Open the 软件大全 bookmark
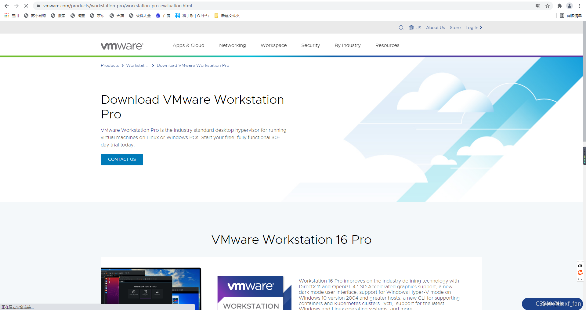 pyautogui.click(x=140, y=16)
